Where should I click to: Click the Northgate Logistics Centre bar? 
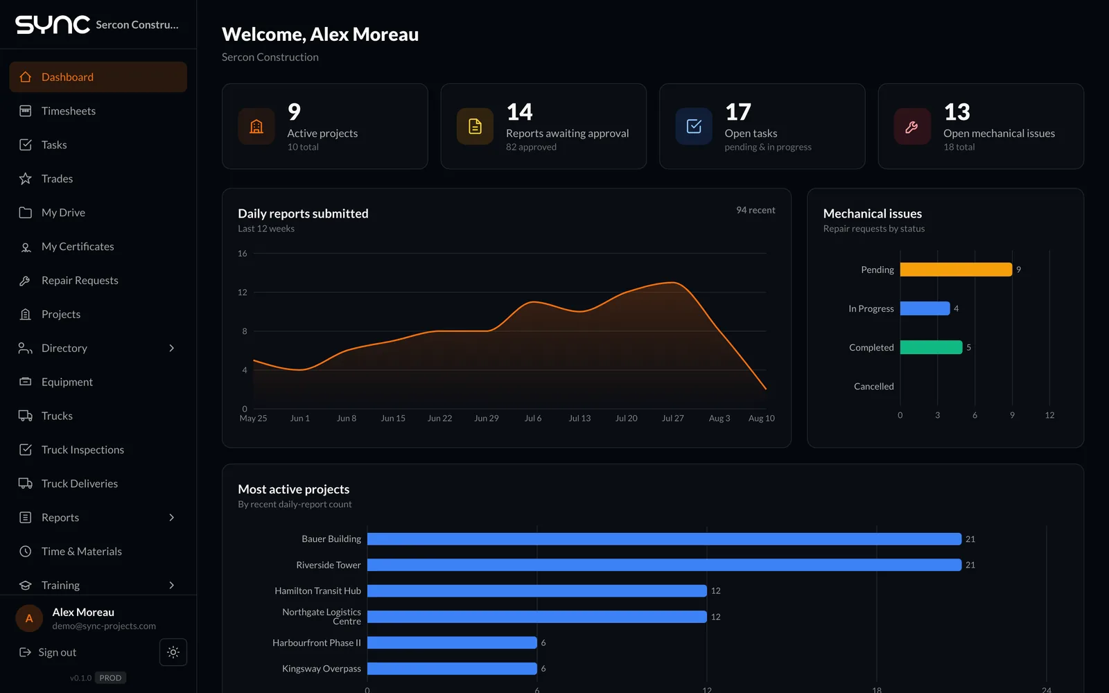click(537, 617)
